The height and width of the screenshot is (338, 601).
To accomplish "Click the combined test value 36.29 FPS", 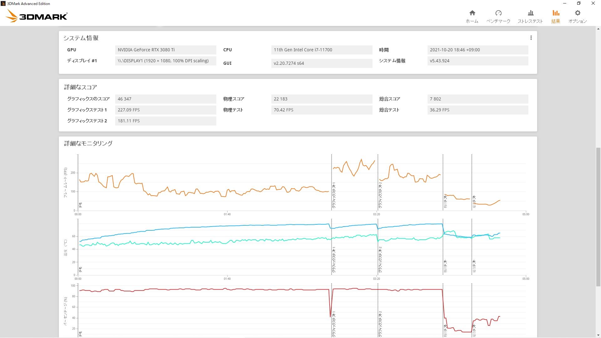I will pos(478,110).
